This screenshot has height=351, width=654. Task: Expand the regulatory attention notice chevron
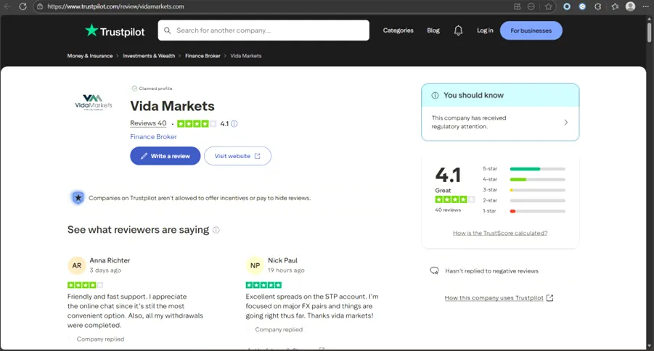(566, 123)
